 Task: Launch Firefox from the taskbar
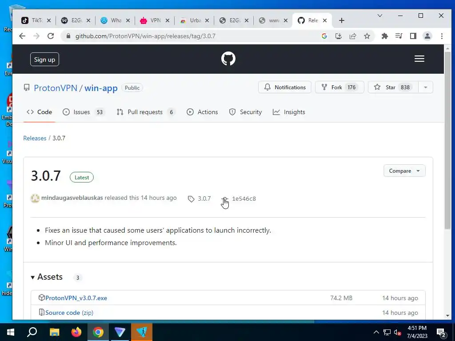tap(76, 332)
